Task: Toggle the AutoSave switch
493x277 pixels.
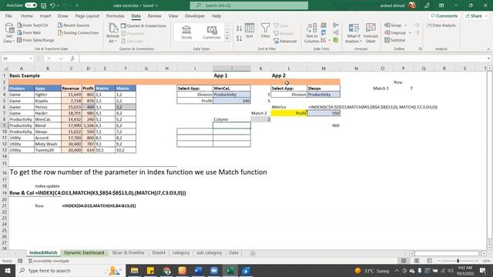Action: 31,5
